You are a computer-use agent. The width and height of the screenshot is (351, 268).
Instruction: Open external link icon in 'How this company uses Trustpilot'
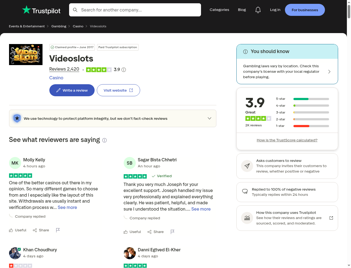pos(331,218)
